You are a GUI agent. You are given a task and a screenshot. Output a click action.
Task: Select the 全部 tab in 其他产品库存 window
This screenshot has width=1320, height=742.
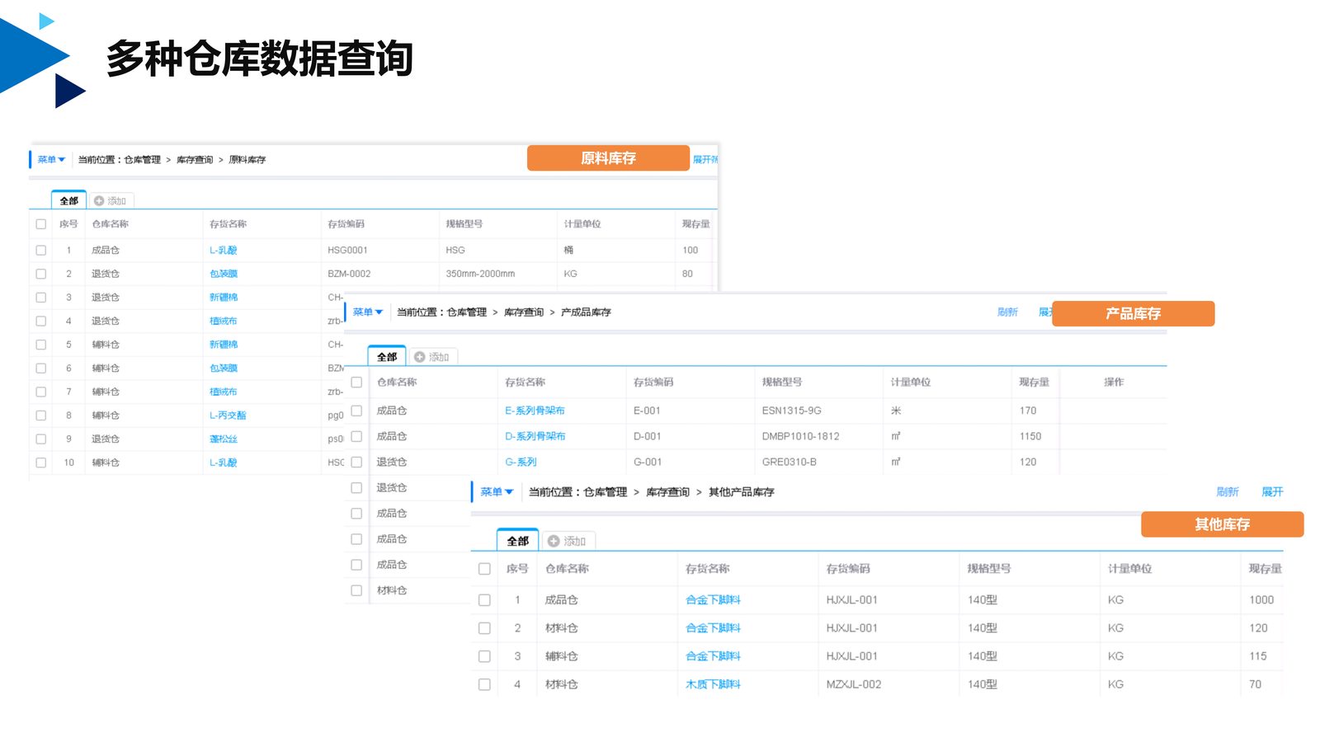click(518, 540)
